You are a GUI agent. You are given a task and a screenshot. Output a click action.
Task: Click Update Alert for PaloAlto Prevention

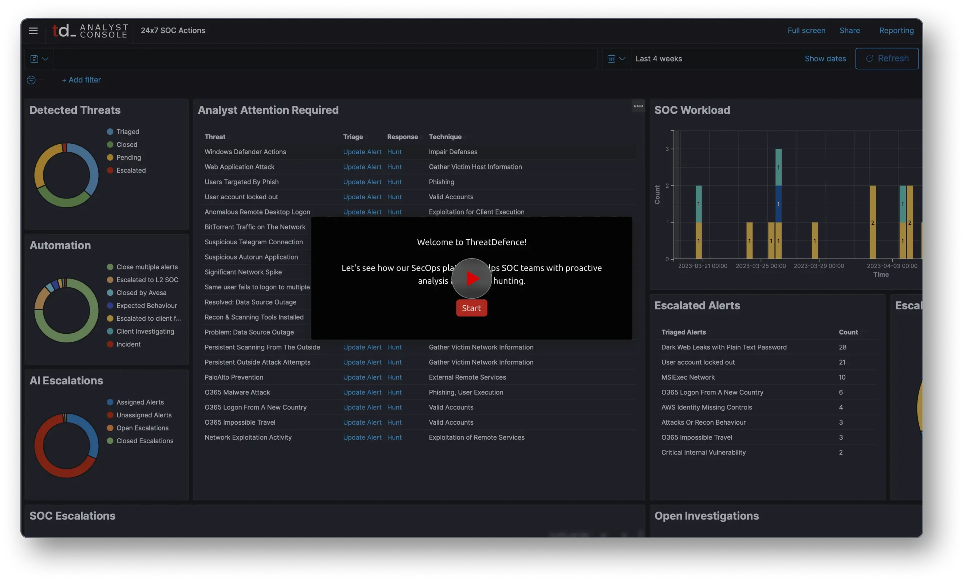tap(362, 377)
